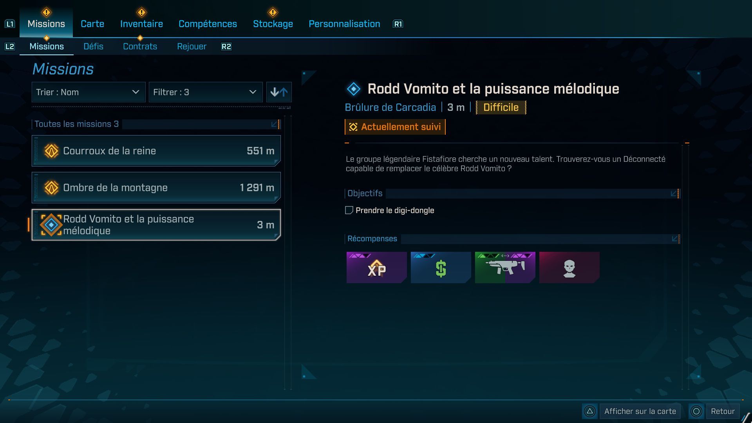Select the weapon reward icon
752x423 pixels.
pos(505,268)
